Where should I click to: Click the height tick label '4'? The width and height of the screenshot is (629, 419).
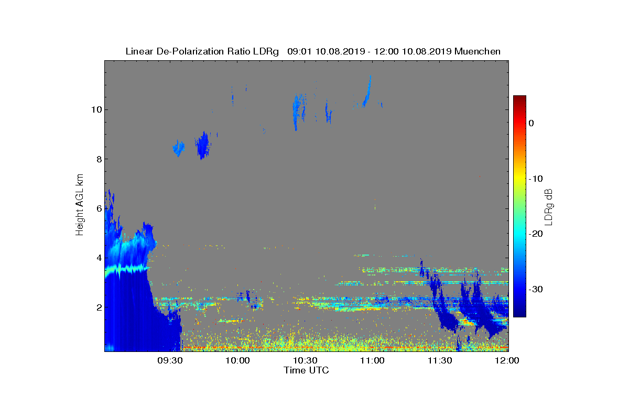98,258
